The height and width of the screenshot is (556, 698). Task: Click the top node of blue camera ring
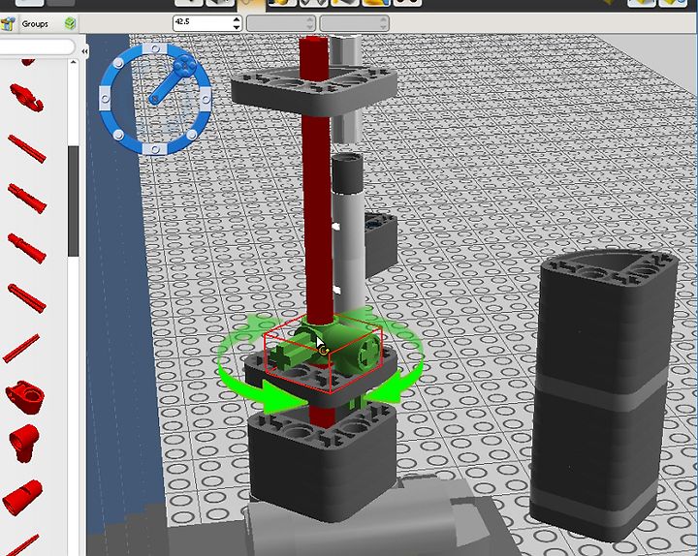[155, 48]
